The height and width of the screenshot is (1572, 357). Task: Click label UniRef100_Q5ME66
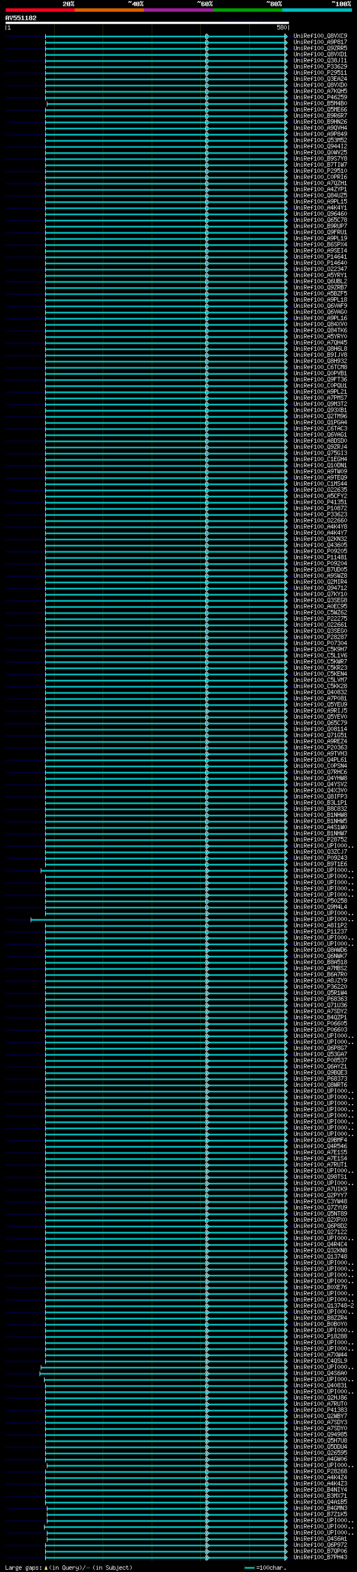[x=320, y=110]
